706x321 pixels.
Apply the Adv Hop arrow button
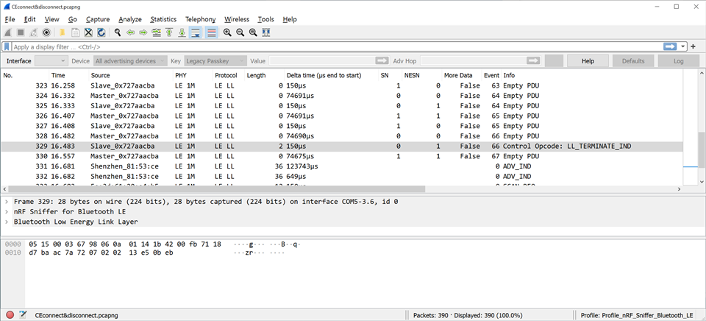click(x=534, y=61)
